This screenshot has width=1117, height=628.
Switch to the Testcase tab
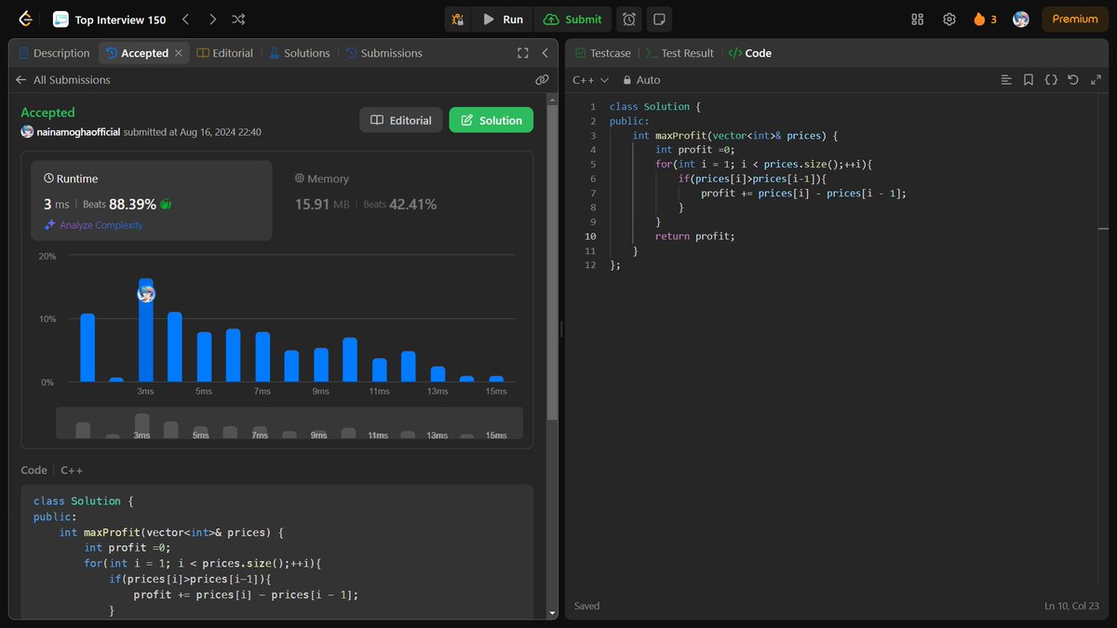603,53
